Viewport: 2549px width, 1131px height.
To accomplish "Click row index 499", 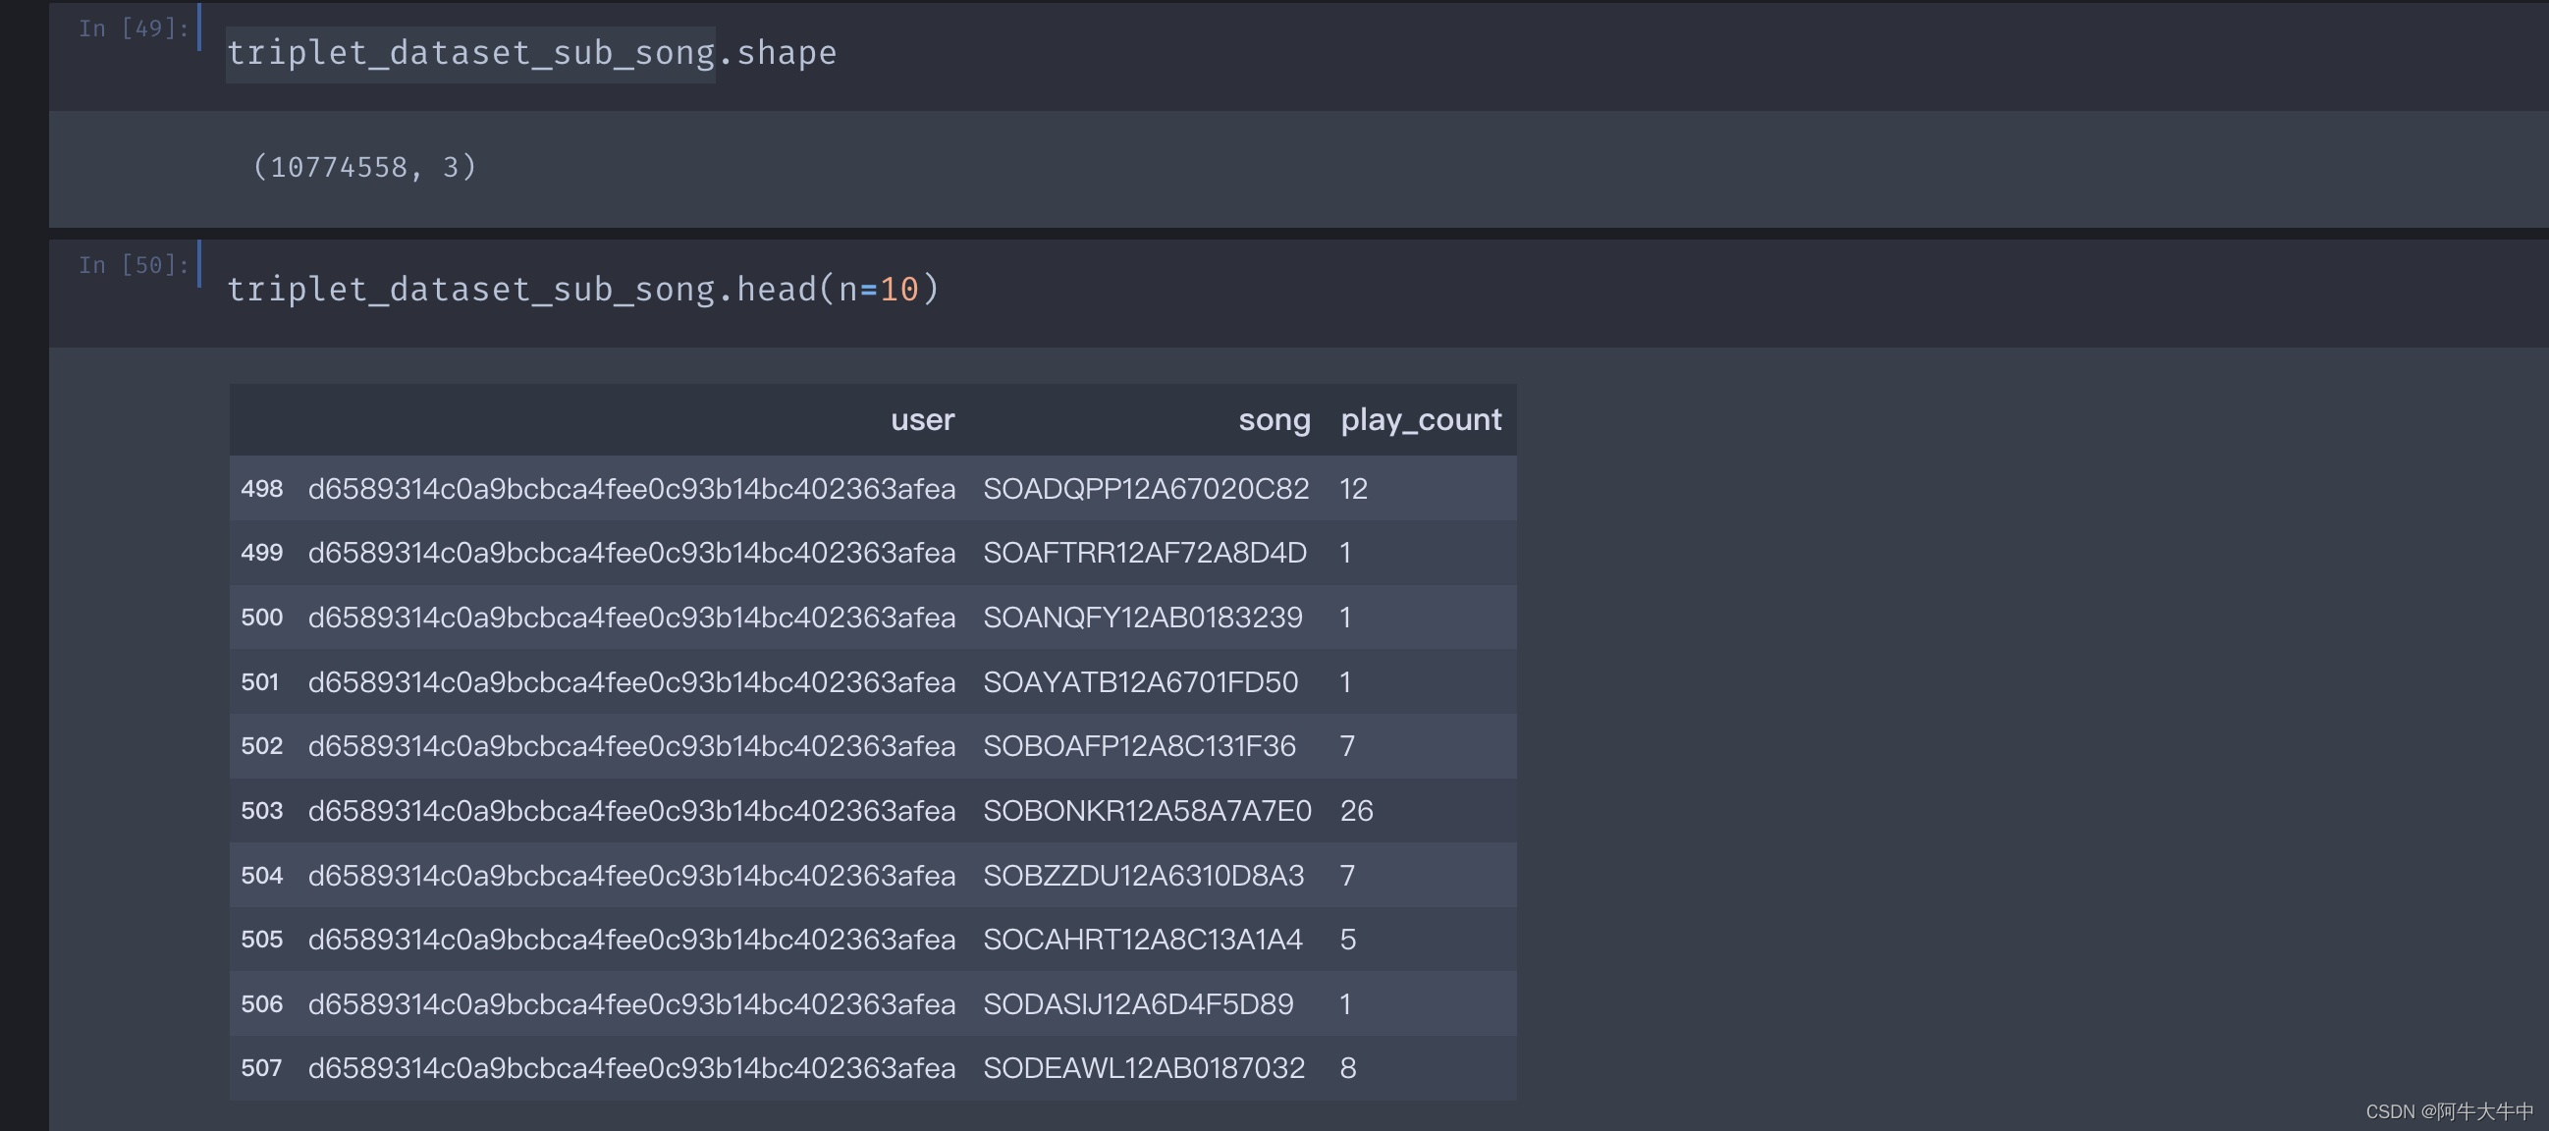I will coord(262,553).
